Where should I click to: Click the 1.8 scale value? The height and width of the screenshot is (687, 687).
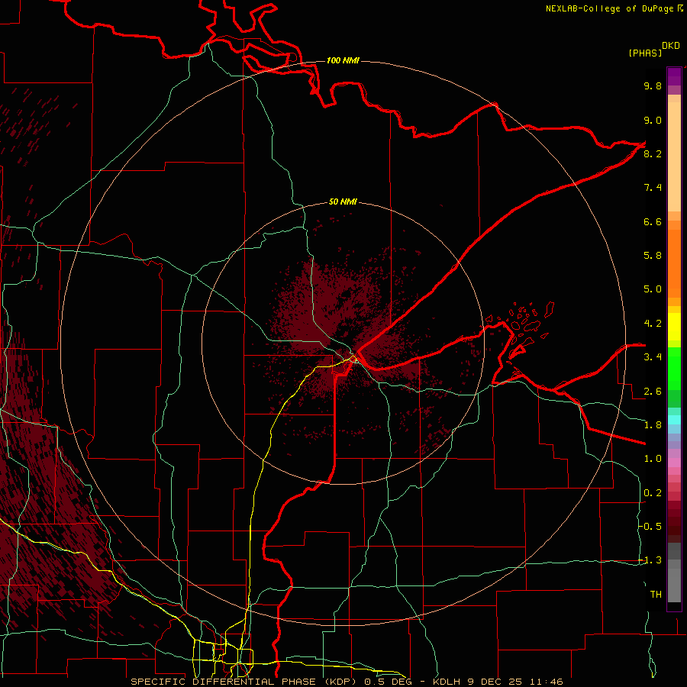click(653, 425)
